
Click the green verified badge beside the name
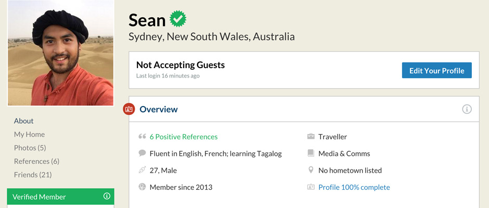[178, 19]
